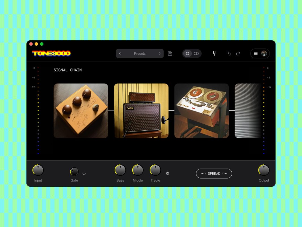
Task: Undo the last change
Action: coord(229,54)
